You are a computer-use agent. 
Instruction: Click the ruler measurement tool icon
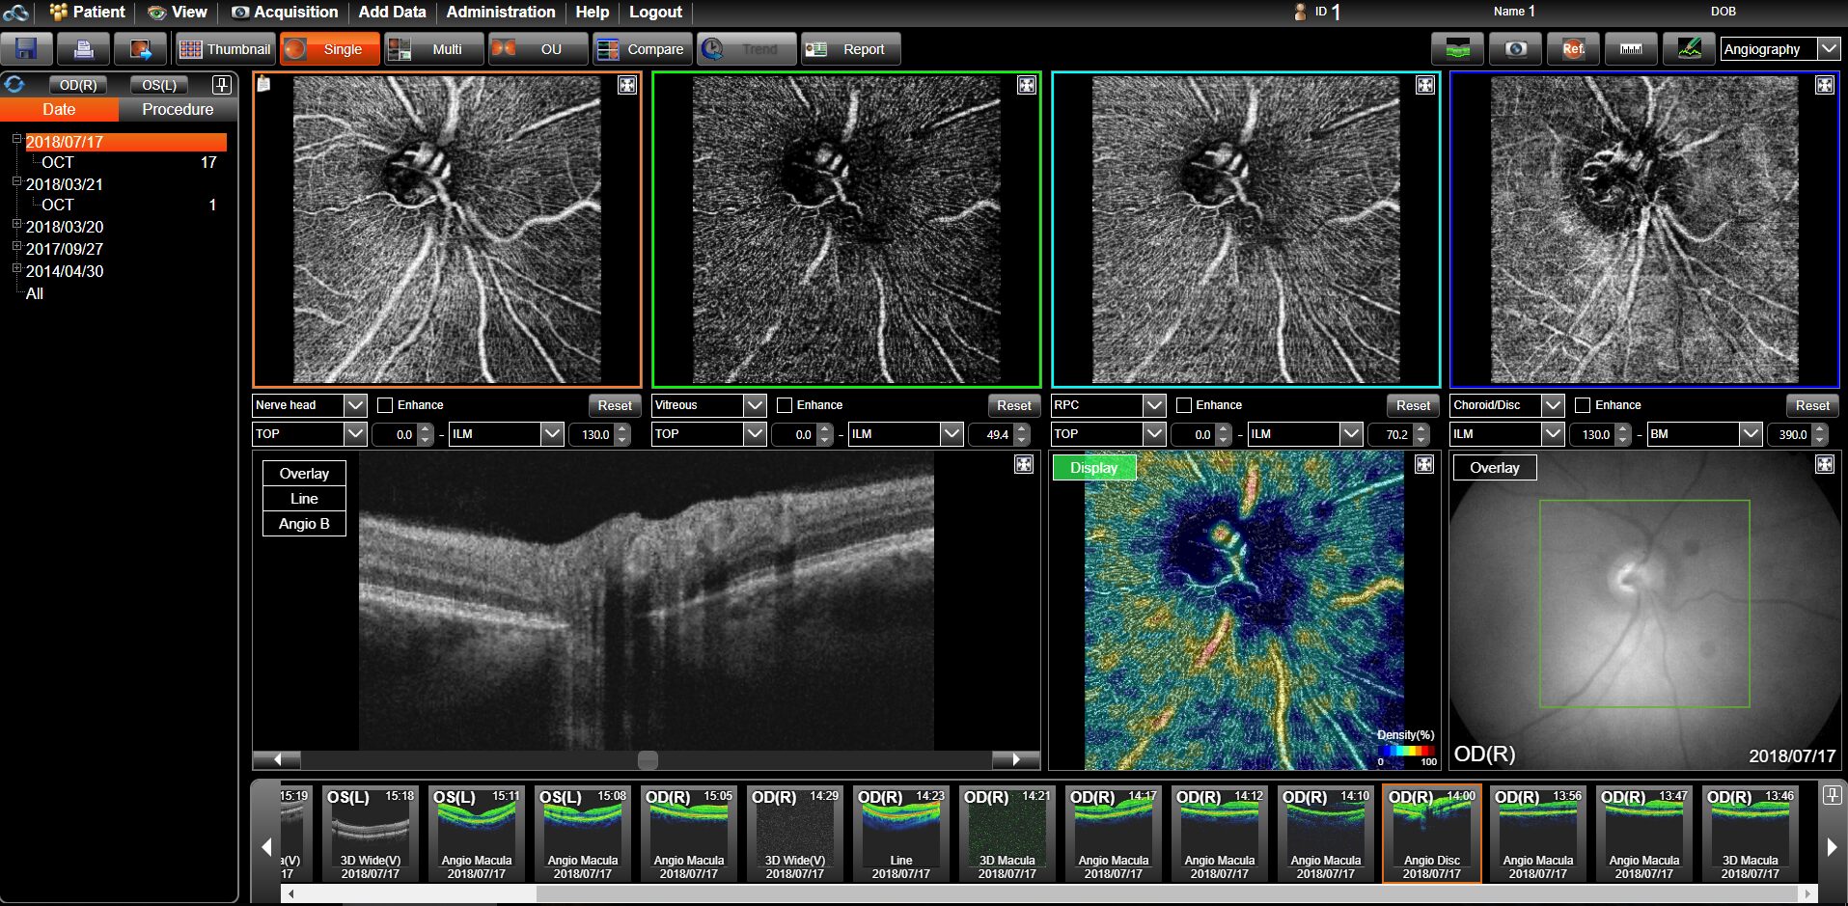pos(1631,49)
